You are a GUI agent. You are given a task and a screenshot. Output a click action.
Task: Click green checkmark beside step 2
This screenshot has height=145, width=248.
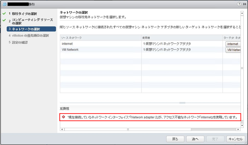tap(4, 20)
